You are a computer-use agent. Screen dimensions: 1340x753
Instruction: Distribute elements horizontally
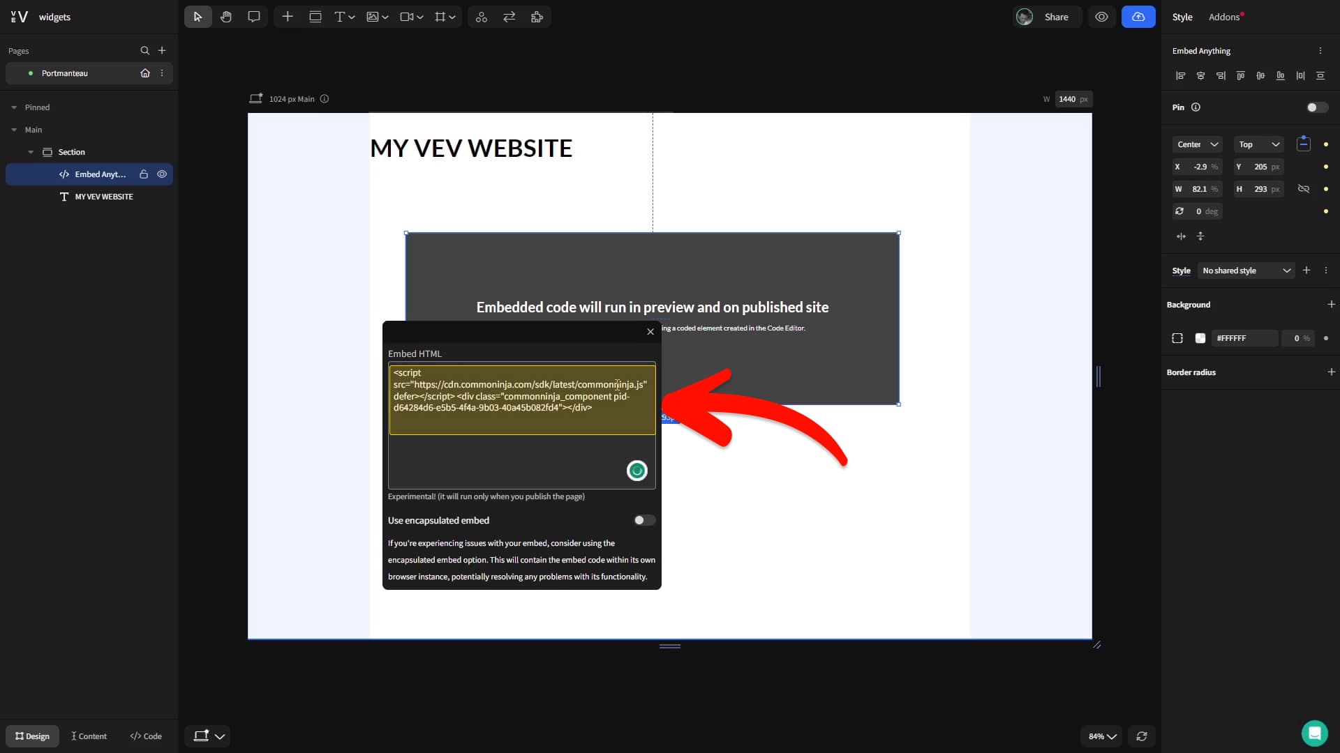(1300, 75)
